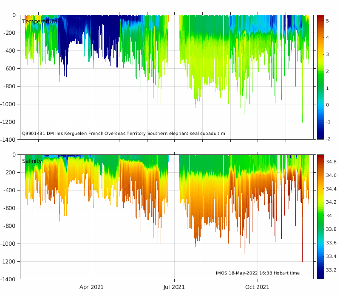Click the Jul 2021 x-axis label

click(174, 287)
